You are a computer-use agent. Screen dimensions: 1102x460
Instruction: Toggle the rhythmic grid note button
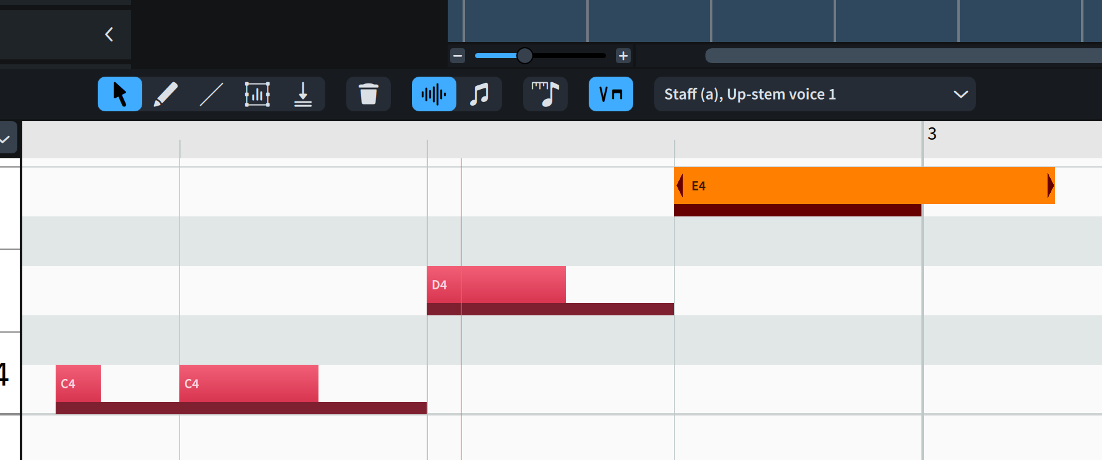coord(545,94)
